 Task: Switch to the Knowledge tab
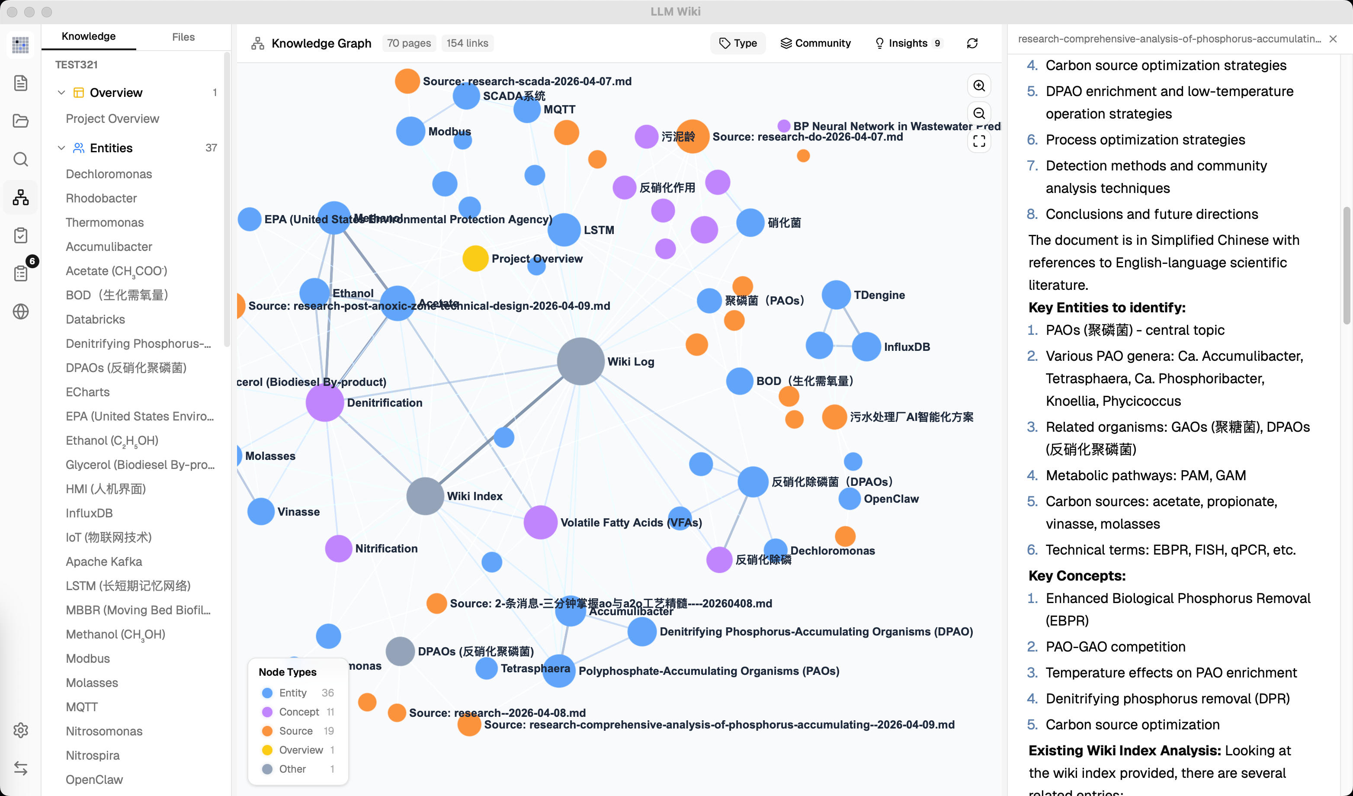[89, 36]
